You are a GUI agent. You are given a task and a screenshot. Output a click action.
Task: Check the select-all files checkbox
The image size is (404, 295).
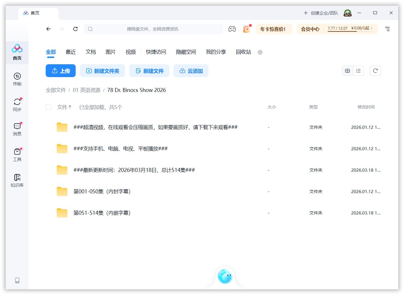coord(49,107)
